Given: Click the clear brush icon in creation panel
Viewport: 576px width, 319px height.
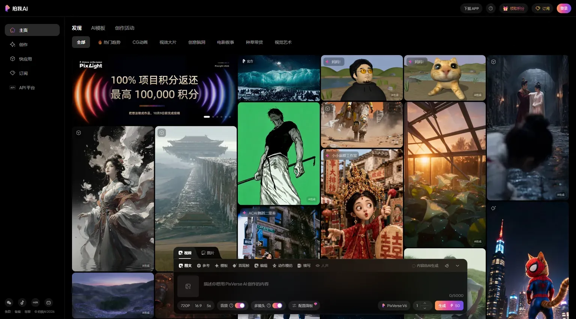Looking at the screenshot, I should pos(447,265).
